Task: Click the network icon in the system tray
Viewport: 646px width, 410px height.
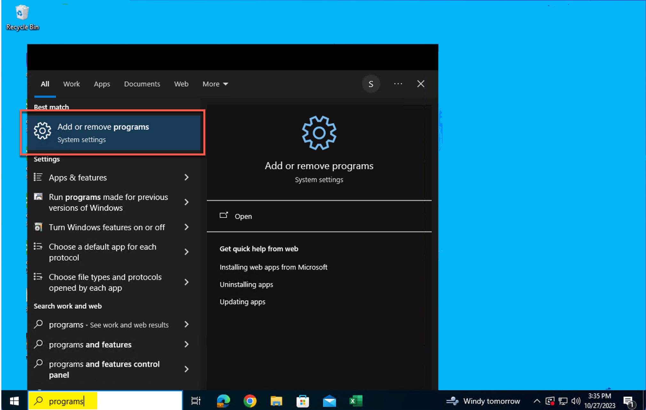Action: [x=563, y=401]
